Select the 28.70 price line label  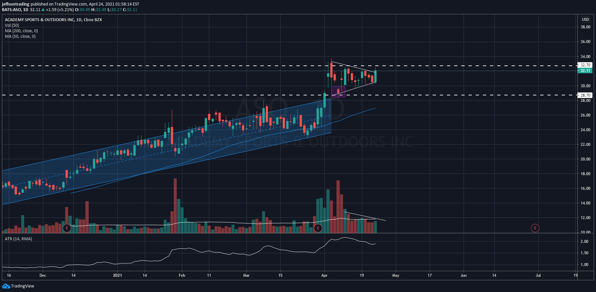[585, 95]
